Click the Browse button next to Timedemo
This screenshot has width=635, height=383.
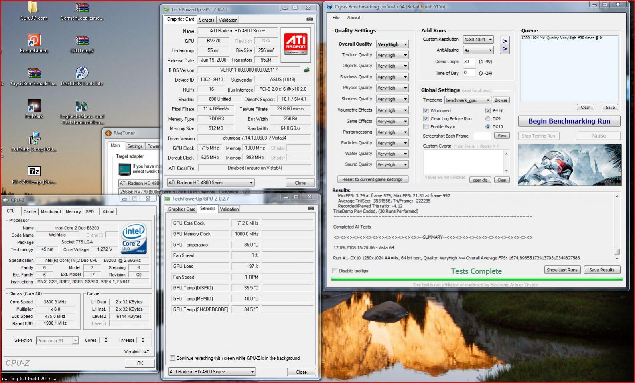[501, 100]
